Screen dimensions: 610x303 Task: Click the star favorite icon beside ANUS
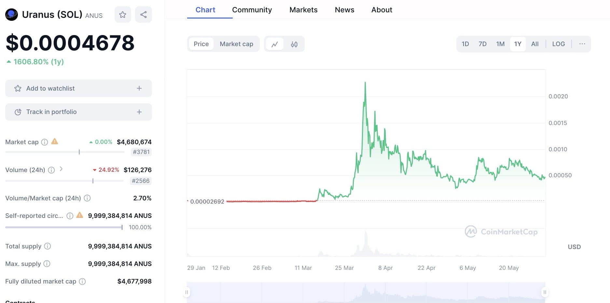123,15
